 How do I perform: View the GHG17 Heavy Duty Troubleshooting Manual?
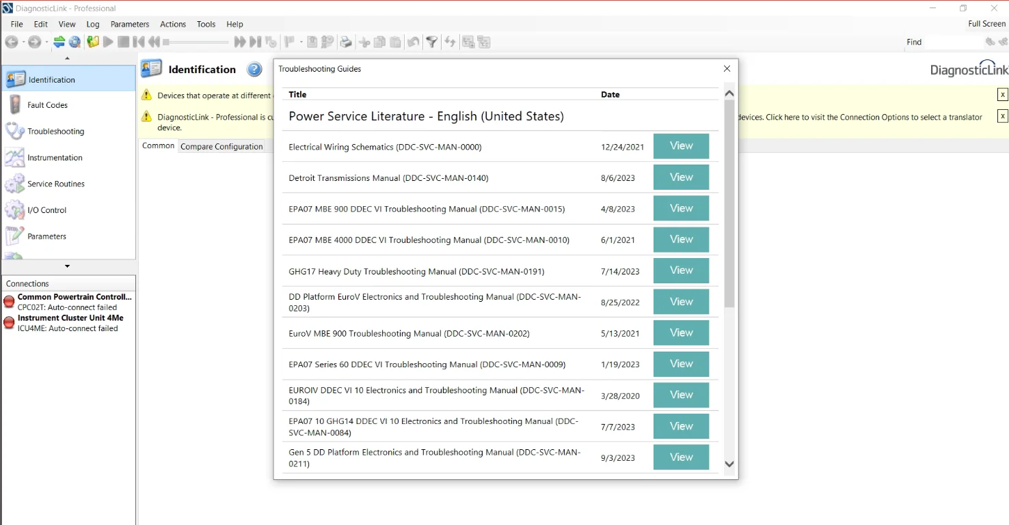coord(681,271)
